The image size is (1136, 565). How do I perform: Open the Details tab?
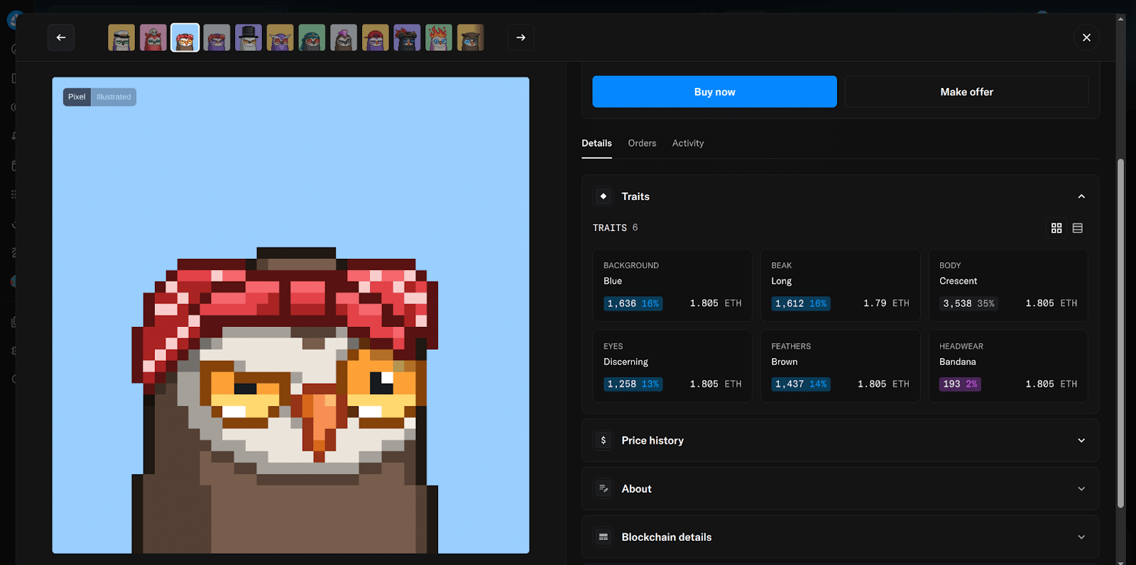[596, 143]
